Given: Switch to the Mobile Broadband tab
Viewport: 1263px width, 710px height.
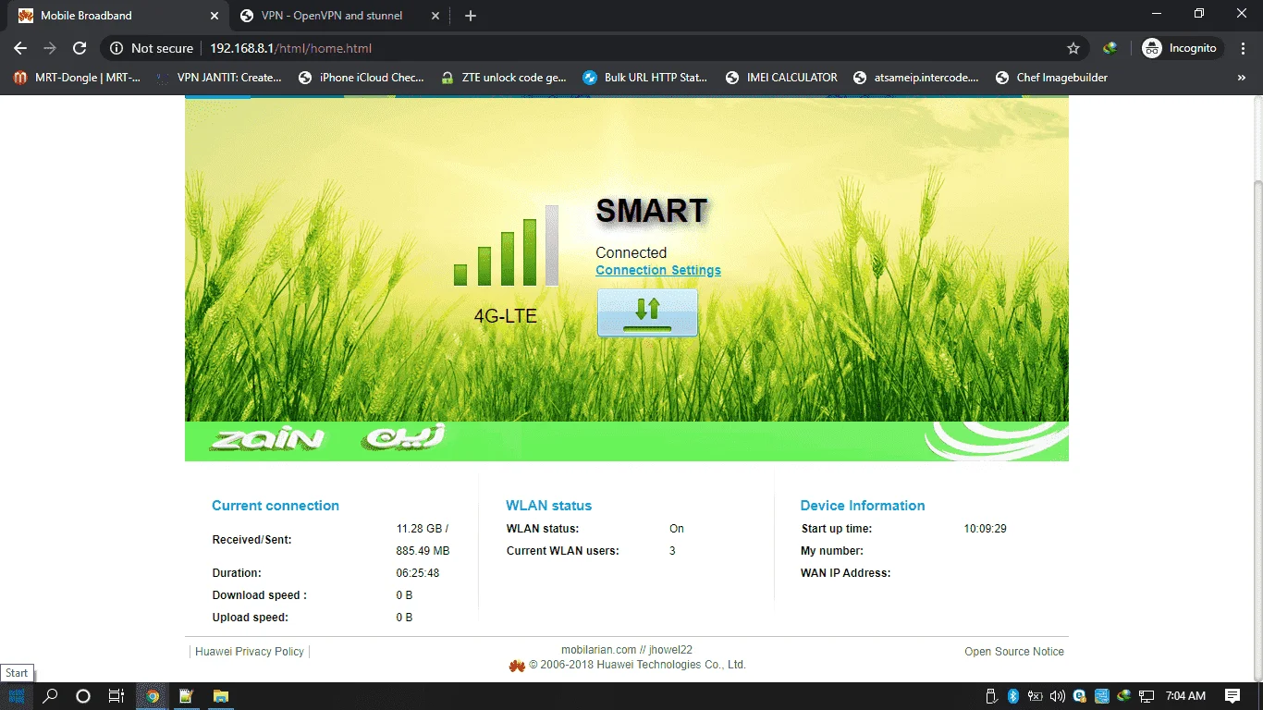Looking at the screenshot, I should coord(116,16).
